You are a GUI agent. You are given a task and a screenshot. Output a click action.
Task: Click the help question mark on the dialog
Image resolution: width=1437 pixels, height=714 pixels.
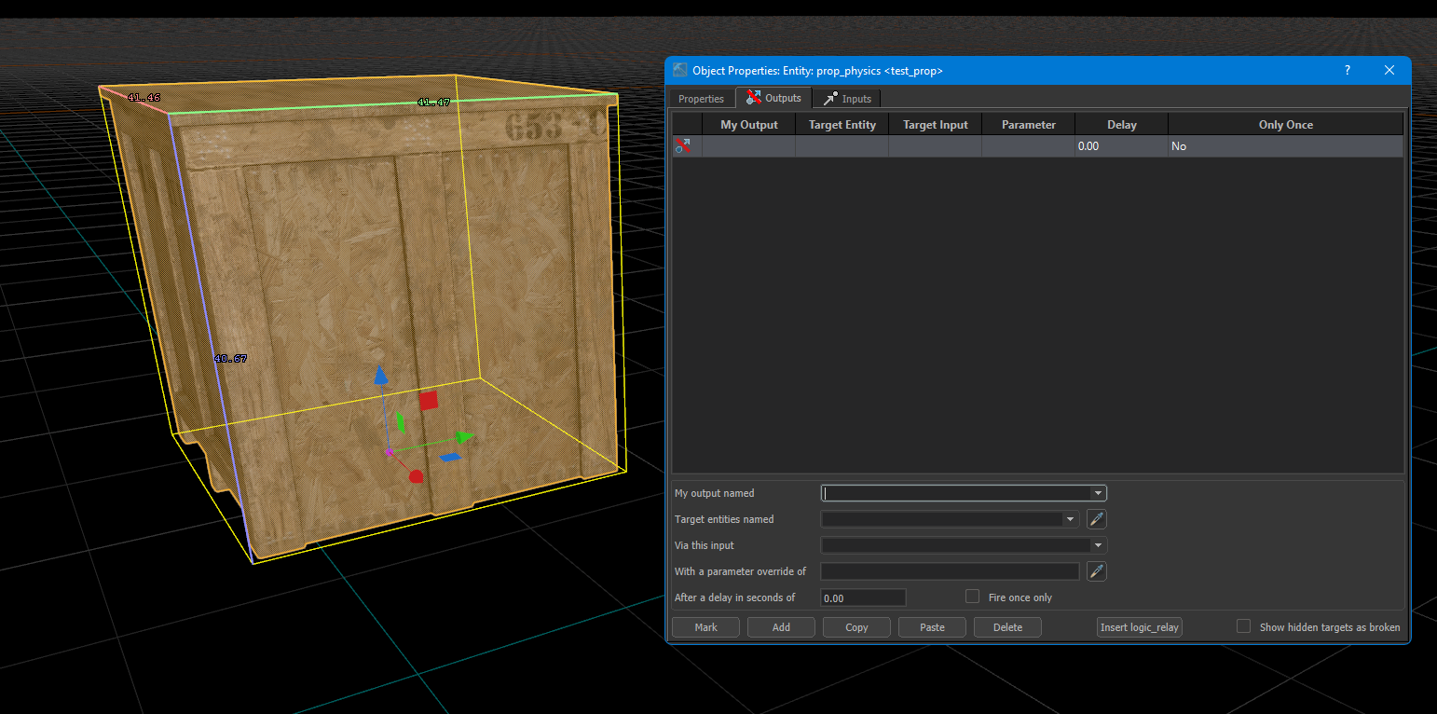(x=1346, y=70)
